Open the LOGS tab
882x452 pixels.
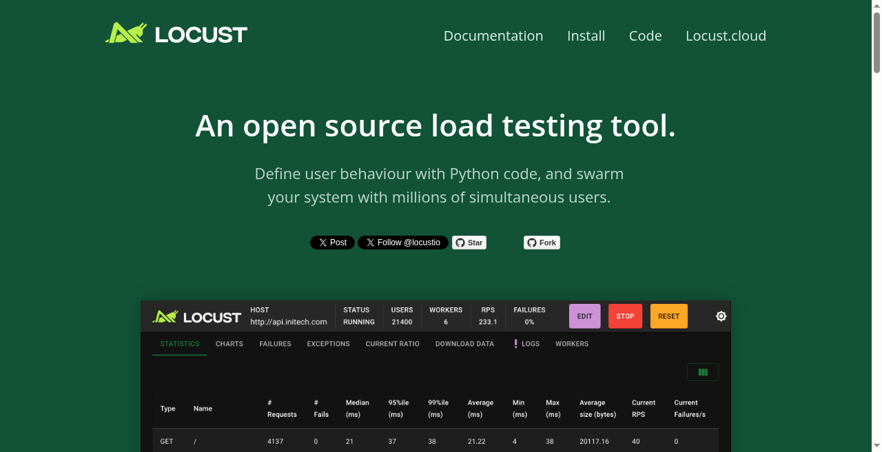click(x=526, y=344)
